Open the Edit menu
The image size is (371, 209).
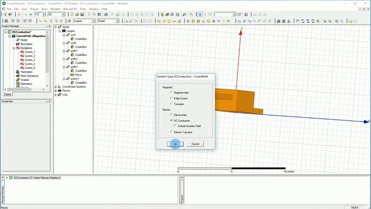click(16, 9)
